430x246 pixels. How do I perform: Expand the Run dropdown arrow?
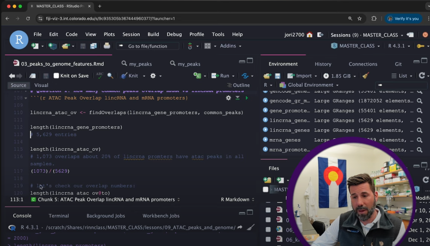[234, 76]
